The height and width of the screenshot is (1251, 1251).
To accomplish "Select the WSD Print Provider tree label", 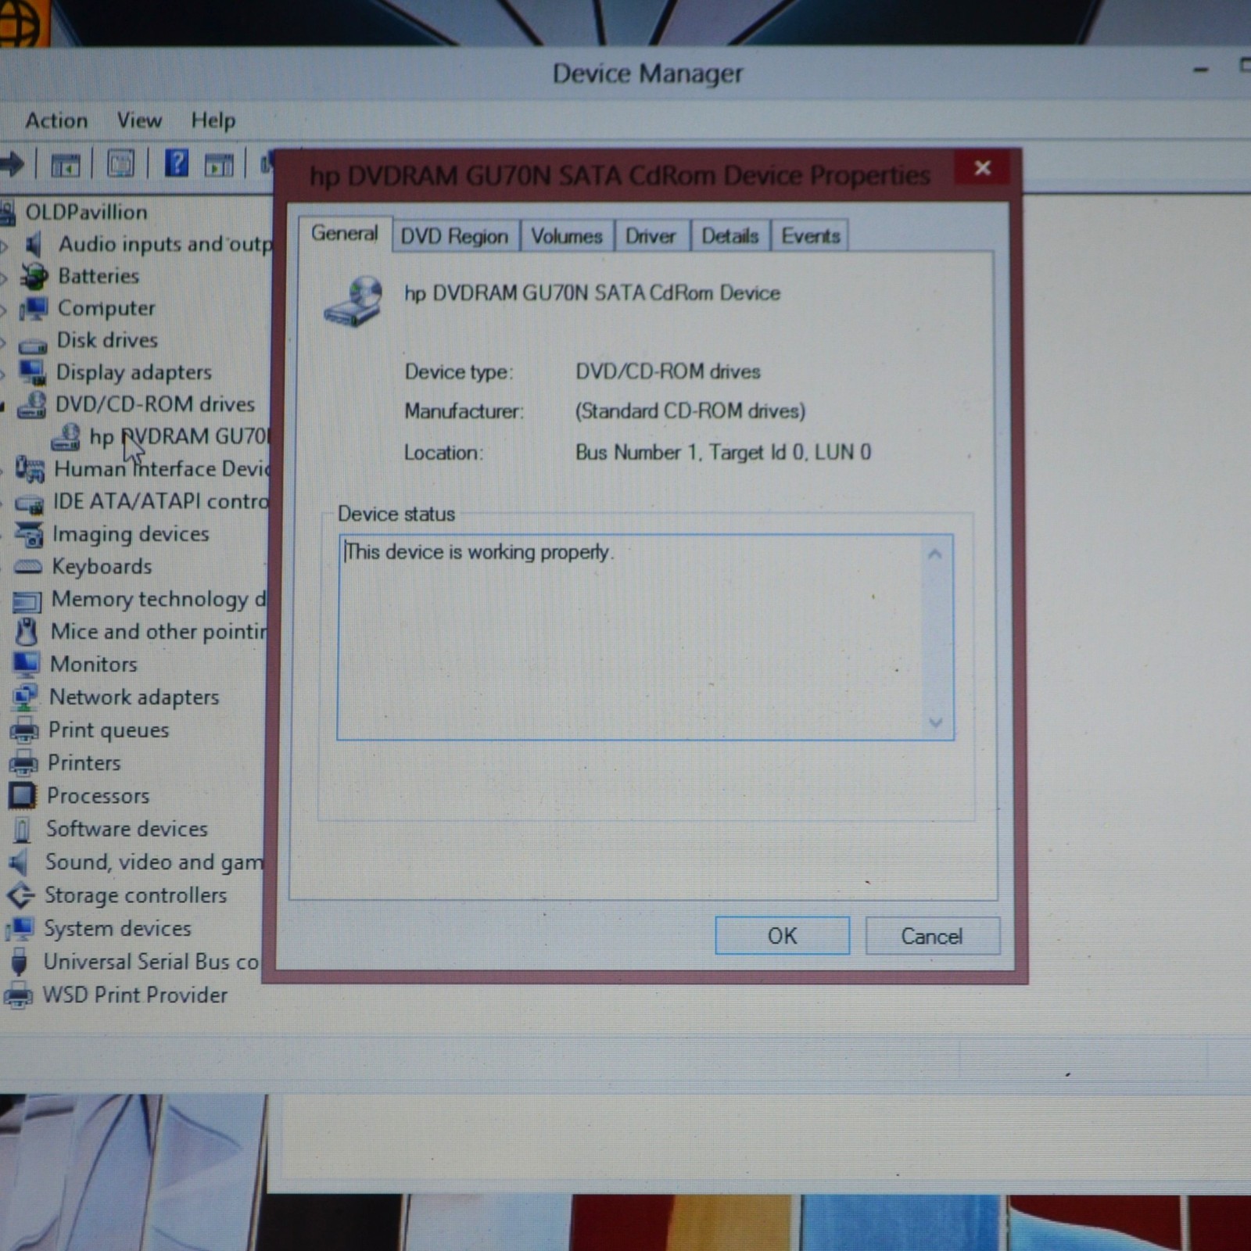I will 135,995.
